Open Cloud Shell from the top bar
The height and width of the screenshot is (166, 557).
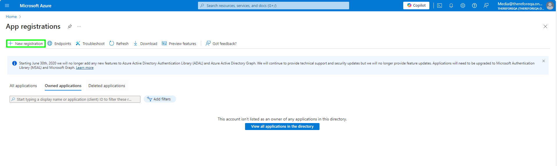pyautogui.click(x=440, y=6)
